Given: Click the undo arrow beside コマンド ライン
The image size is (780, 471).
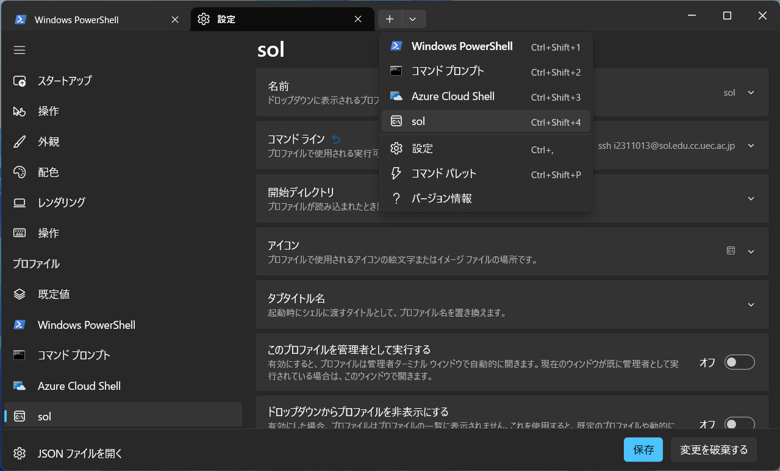Looking at the screenshot, I should pyautogui.click(x=335, y=138).
